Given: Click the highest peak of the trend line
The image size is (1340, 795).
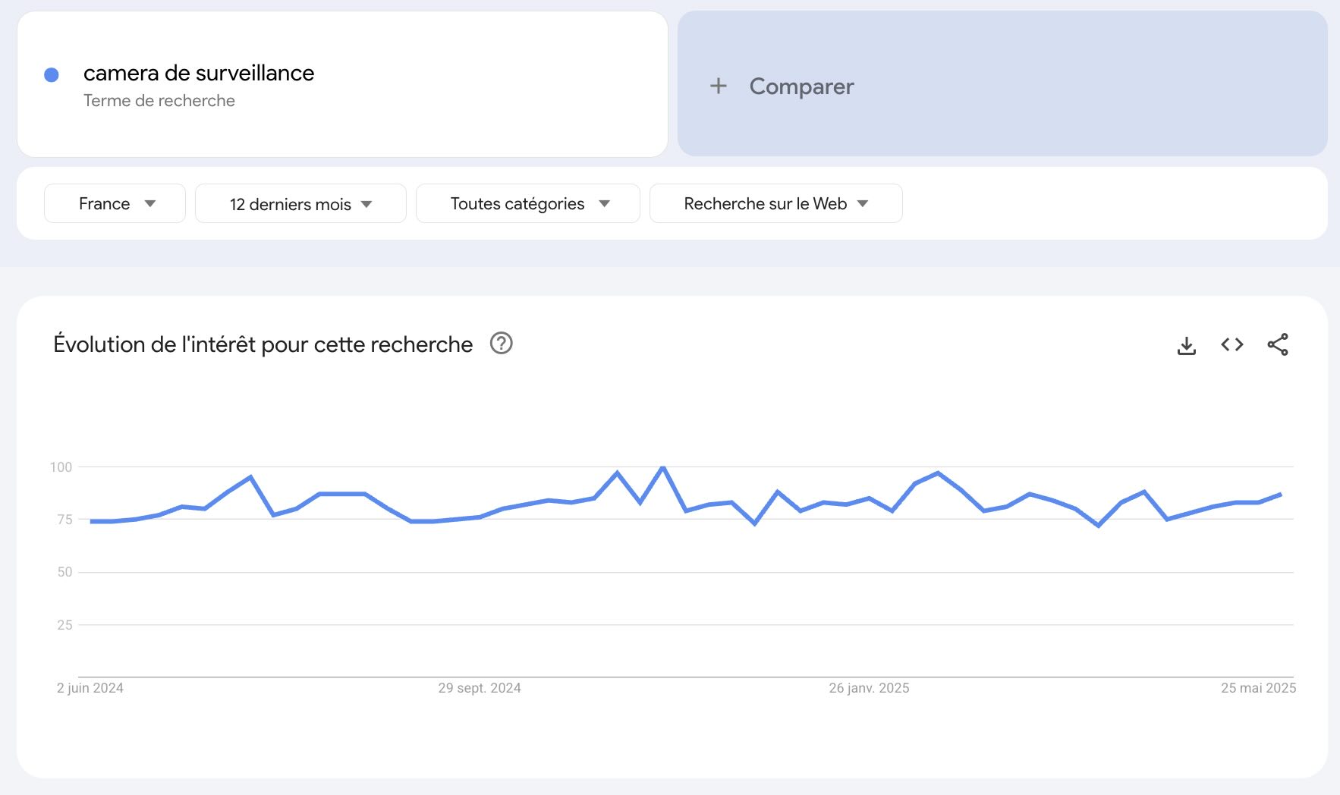Looking at the screenshot, I should (x=663, y=467).
